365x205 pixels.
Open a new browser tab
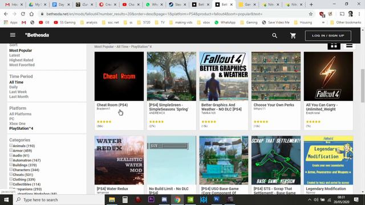311,5
